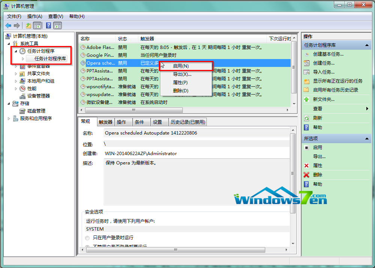Expand the 服务和应用程序 tree node
The width and height of the screenshot is (375, 268).
9,118
